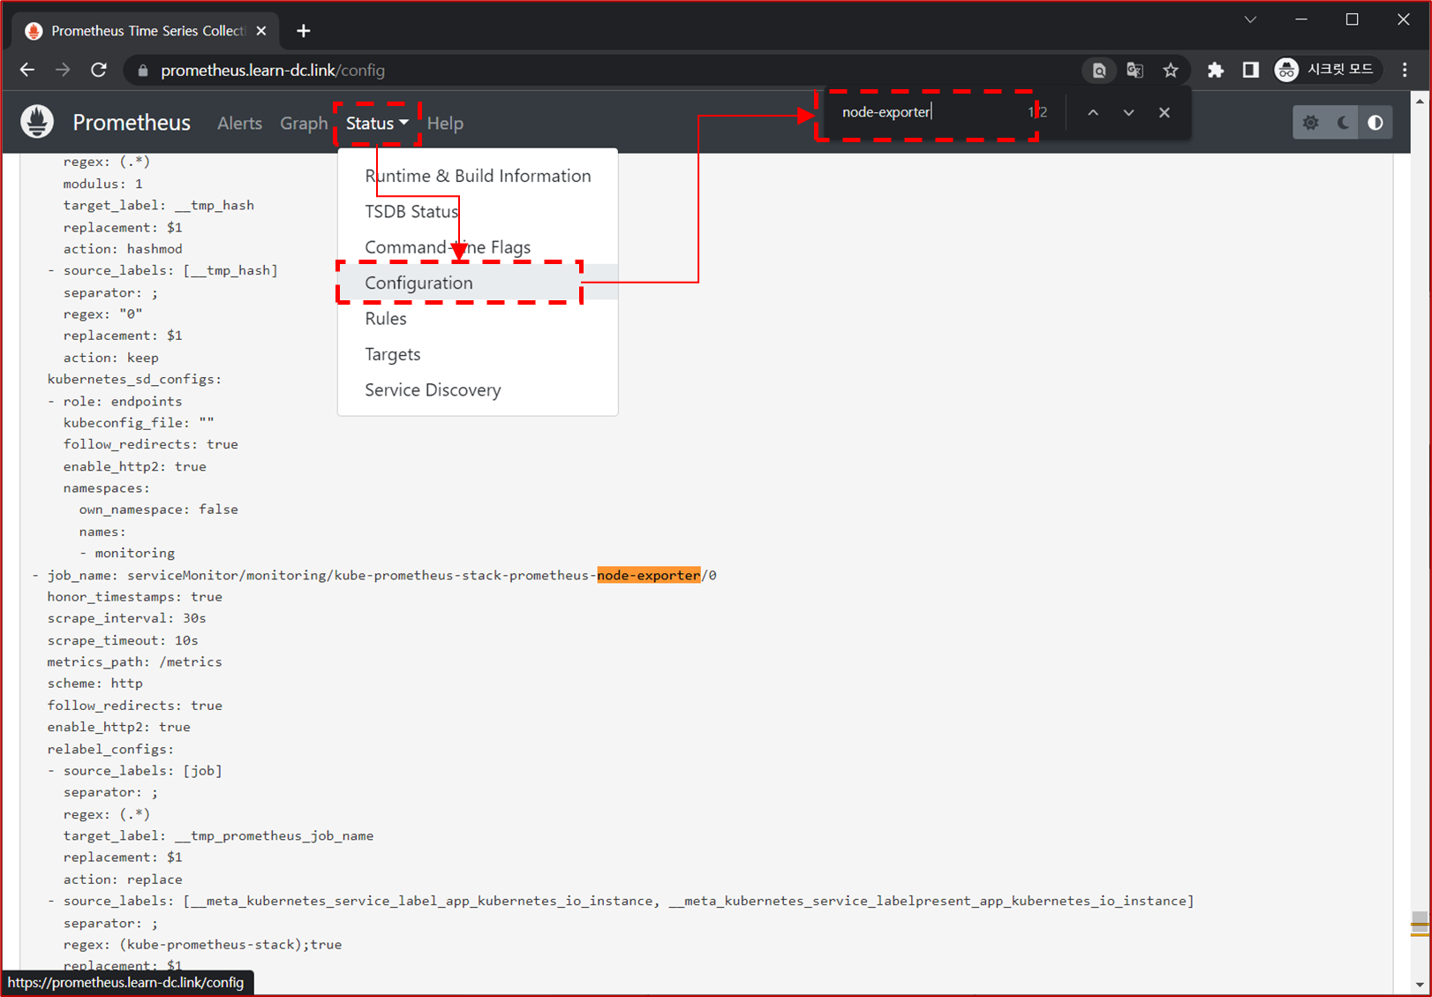This screenshot has width=1432, height=997.
Task: Click the incognito 시크릿 모드 profile icon
Action: tap(1286, 70)
